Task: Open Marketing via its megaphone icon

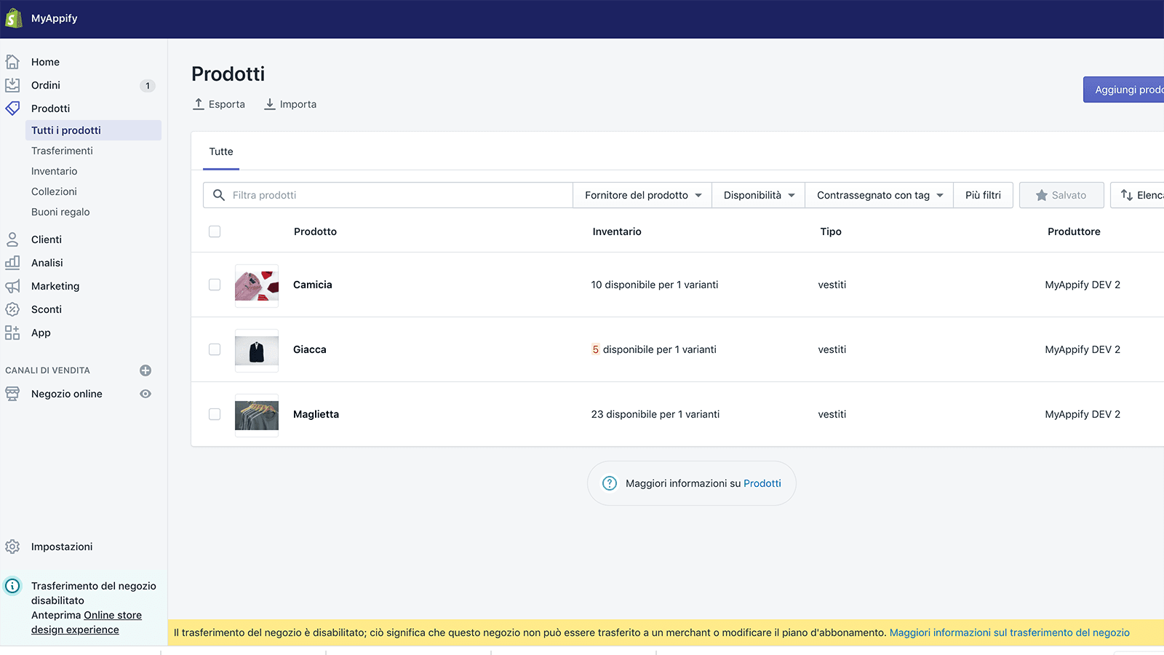Action: click(12, 285)
